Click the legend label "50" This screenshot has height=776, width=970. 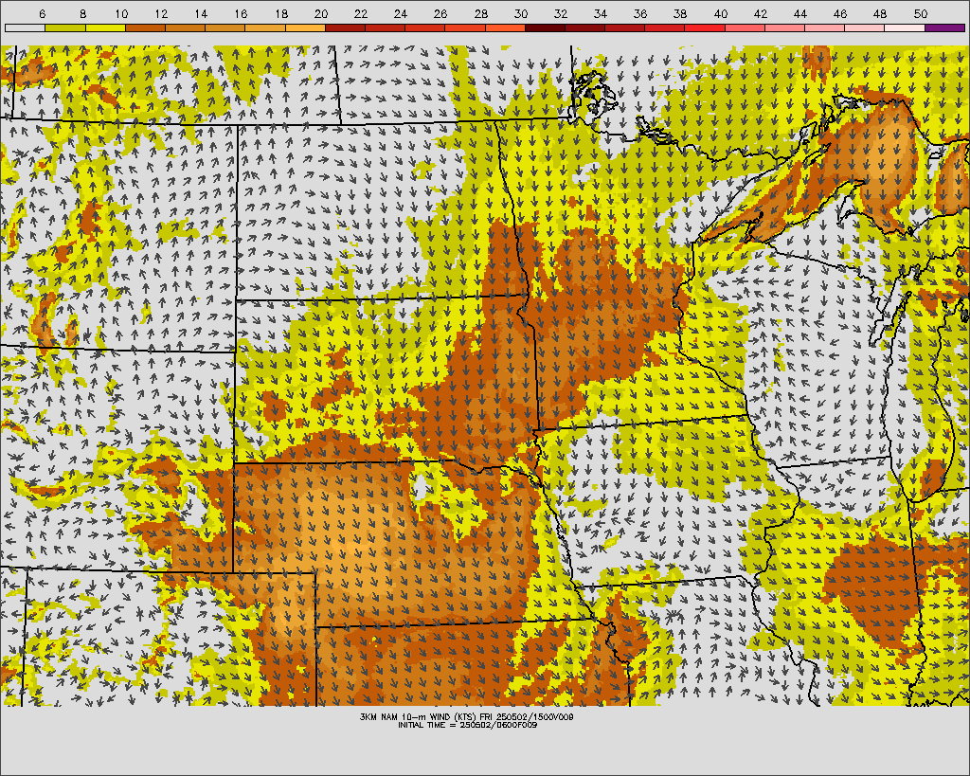pyautogui.click(x=921, y=13)
